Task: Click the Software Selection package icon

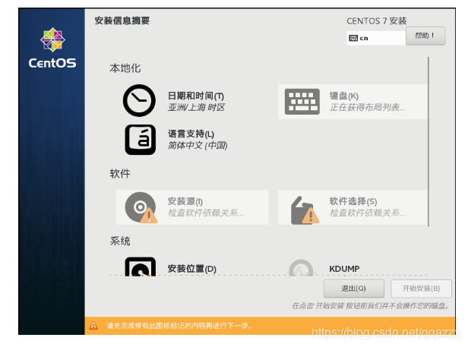Action: (305, 210)
